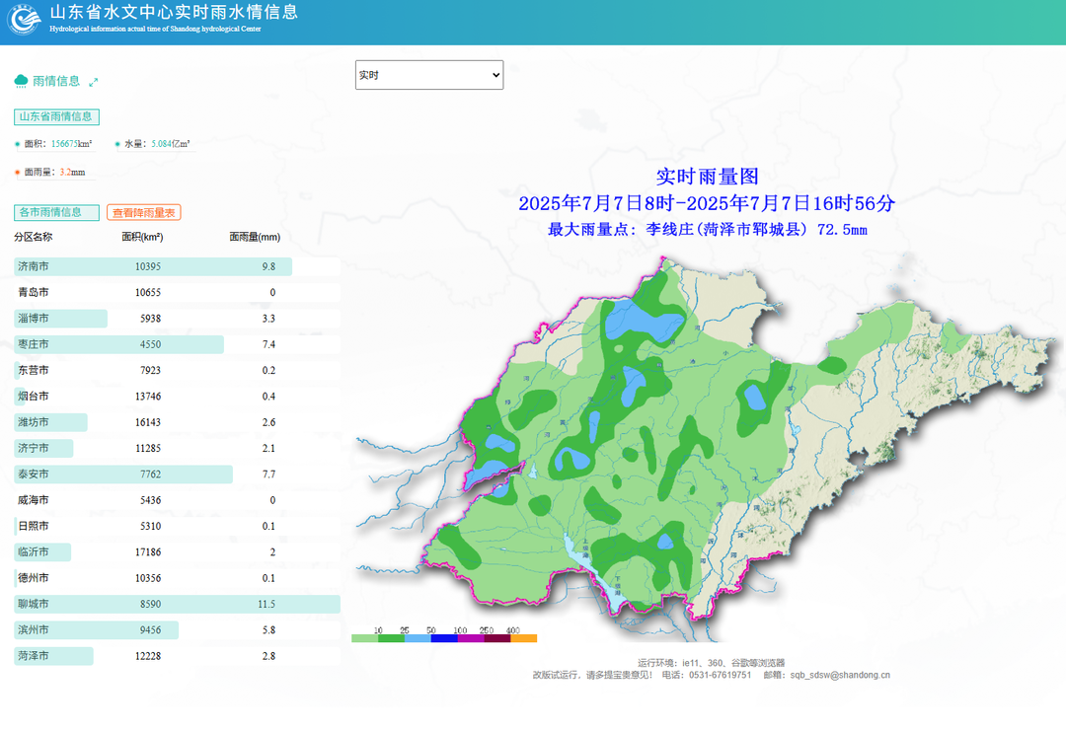The height and width of the screenshot is (730, 1066).
Task: Click the Shandong hydrological center logo
Action: [x=24, y=20]
